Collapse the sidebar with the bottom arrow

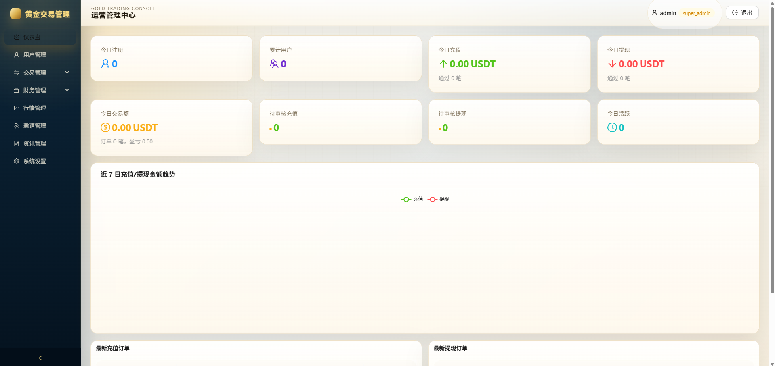coord(40,358)
